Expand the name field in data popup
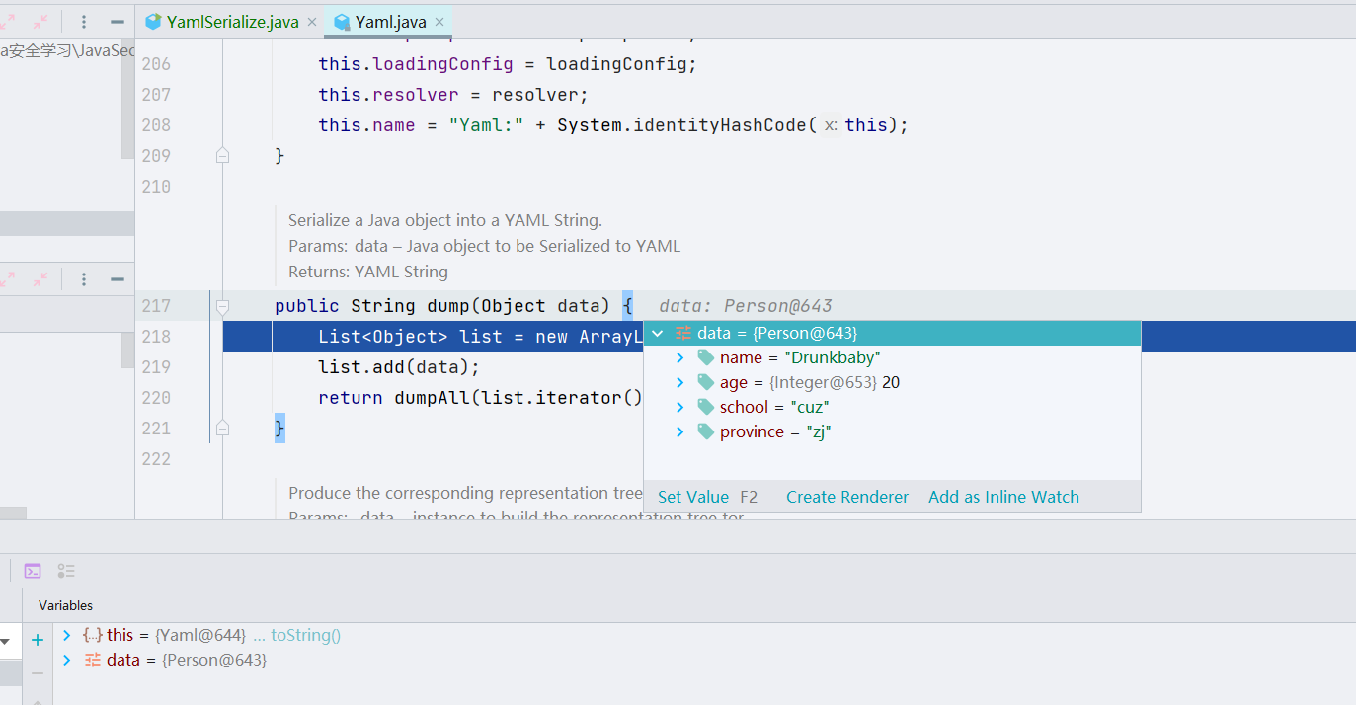The width and height of the screenshot is (1356, 705). pyautogui.click(x=679, y=357)
